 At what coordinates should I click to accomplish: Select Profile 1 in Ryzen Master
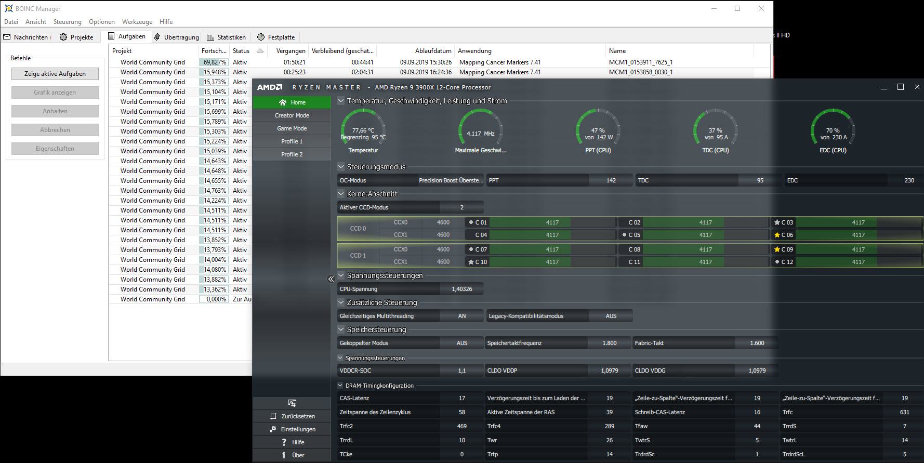292,141
